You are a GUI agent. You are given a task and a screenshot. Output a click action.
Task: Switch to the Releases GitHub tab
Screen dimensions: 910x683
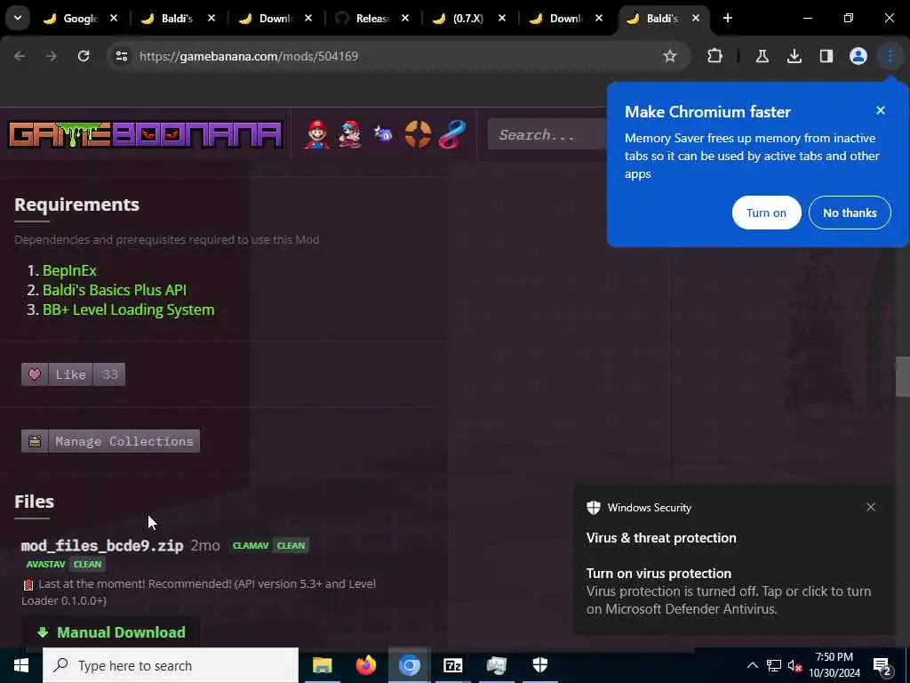tap(371, 19)
